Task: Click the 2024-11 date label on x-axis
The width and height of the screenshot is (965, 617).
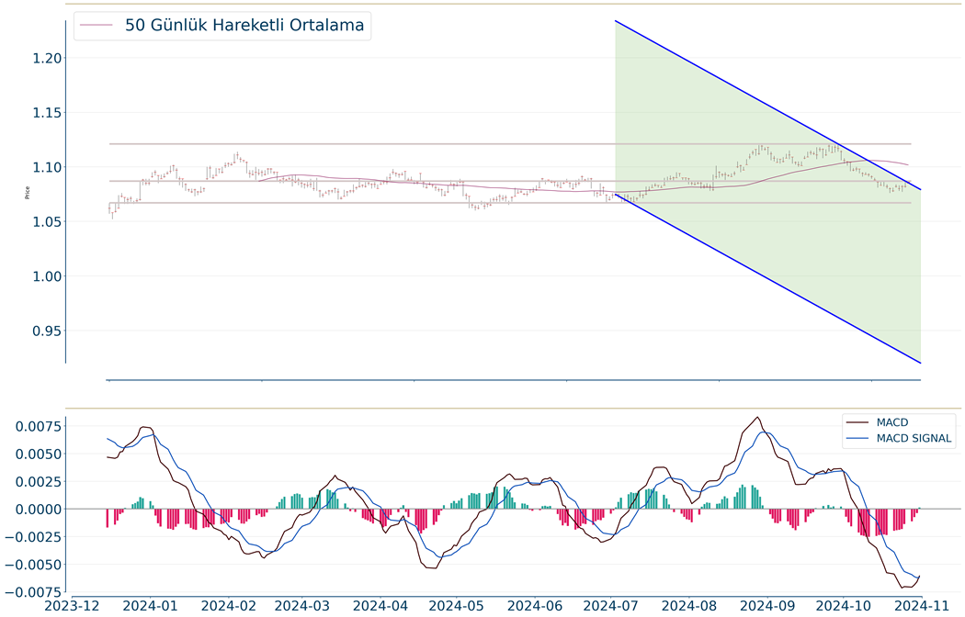Action: [920, 606]
